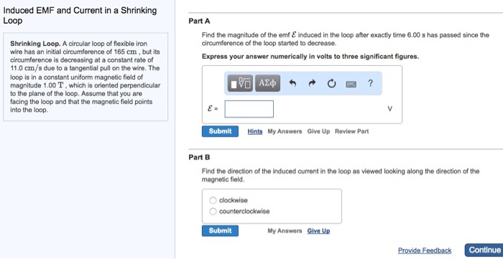
Task: Open the keyboard shortcuts icon
Action: pyautogui.click(x=351, y=84)
